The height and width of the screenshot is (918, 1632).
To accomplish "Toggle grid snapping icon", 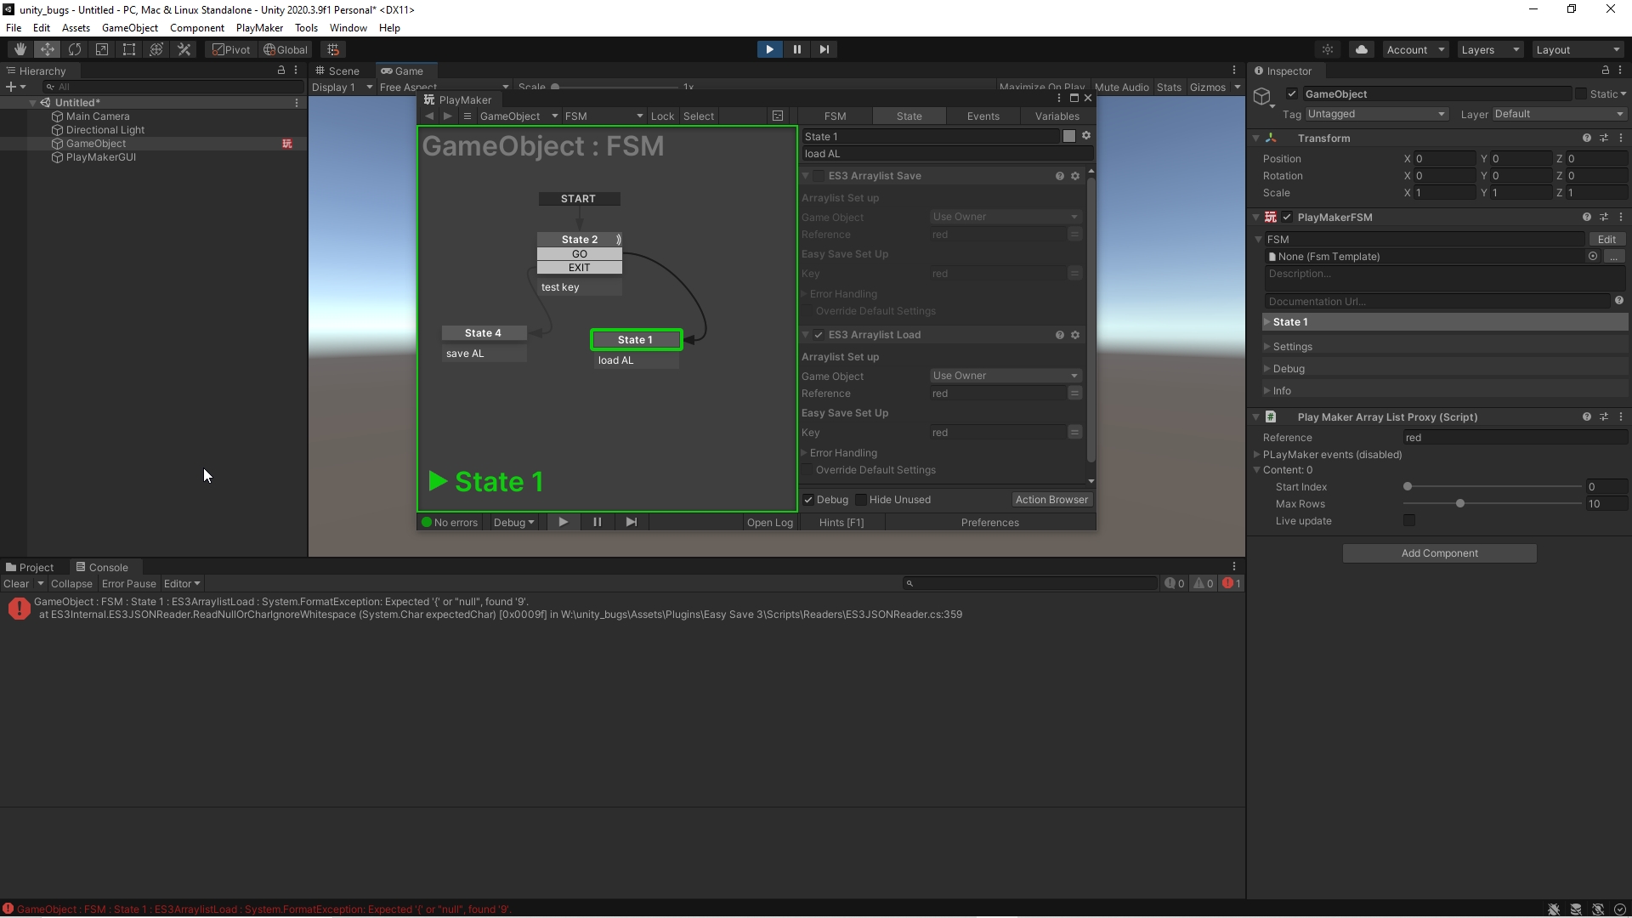I will click(x=333, y=49).
